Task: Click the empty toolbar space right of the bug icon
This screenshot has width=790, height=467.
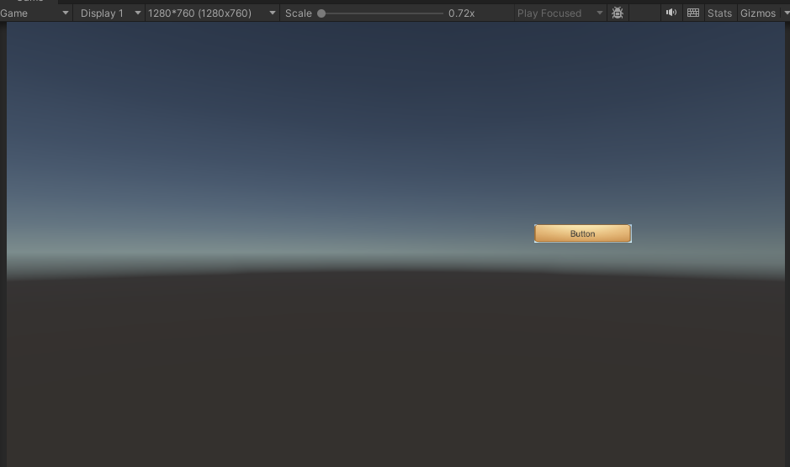Action: click(644, 13)
